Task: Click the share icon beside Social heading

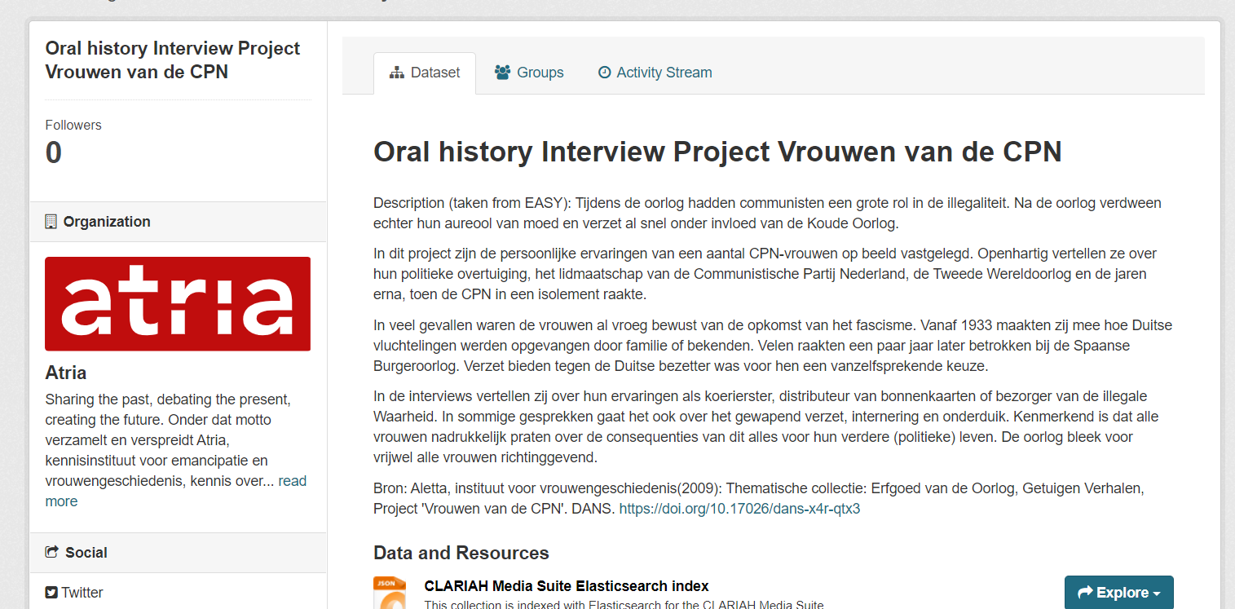Action: (51, 553)
